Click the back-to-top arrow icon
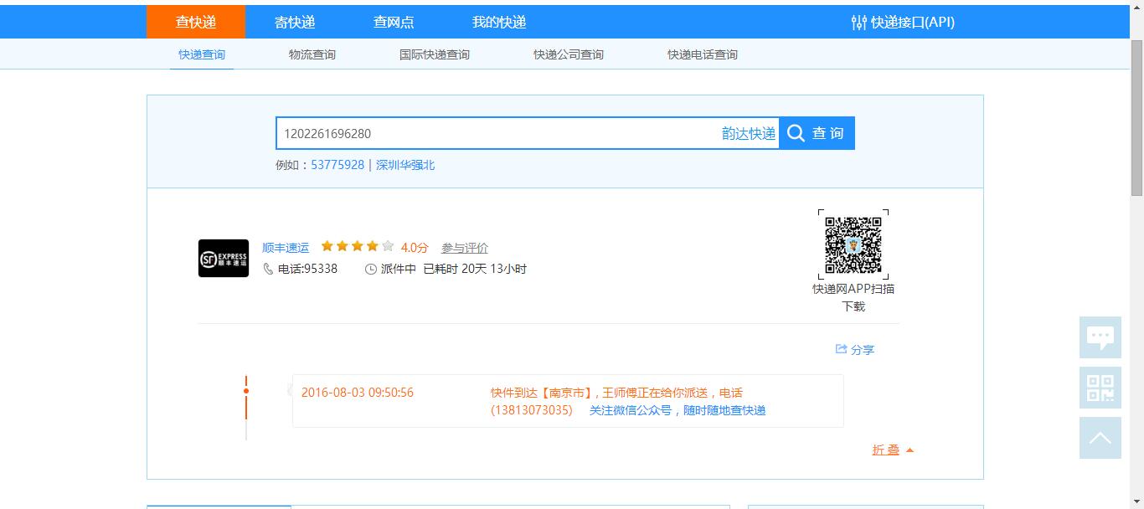This screenshot has width=1144, height=509. 1100,438
